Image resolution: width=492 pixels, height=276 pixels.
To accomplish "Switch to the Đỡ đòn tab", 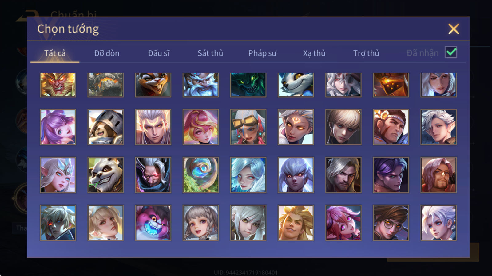I will [x=107, y=53].
